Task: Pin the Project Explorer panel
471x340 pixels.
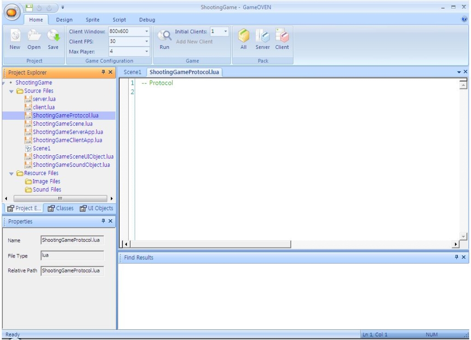Action: [x=103, y=72]
